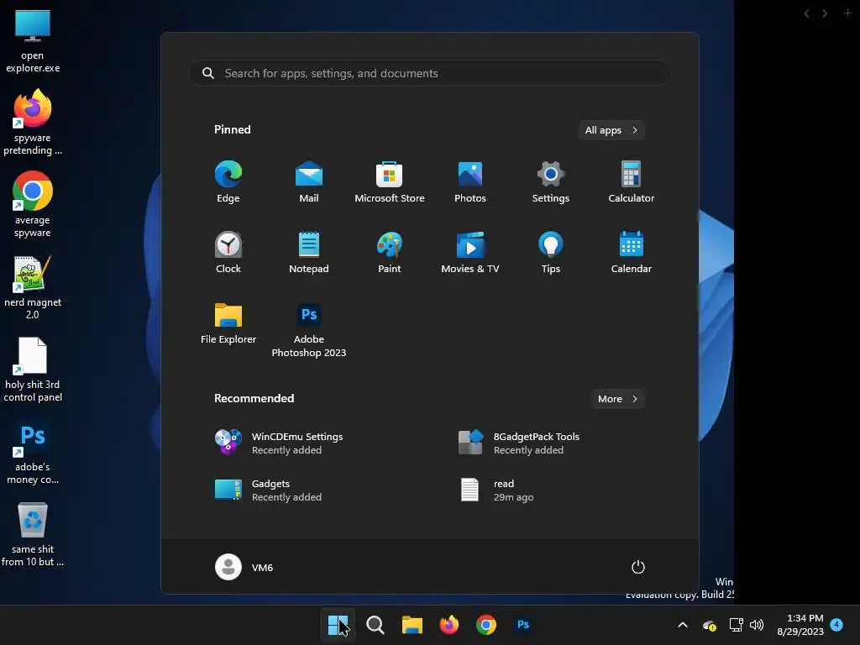The image size is (860, 645).
Task: Open the Photos app
Action: [x=470, y=182]
